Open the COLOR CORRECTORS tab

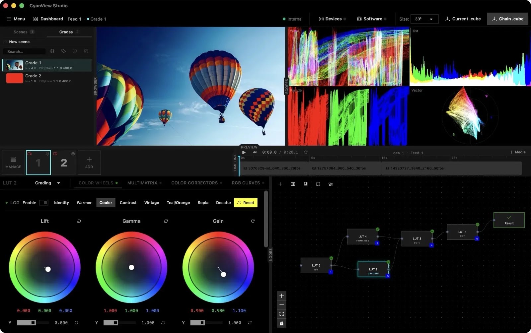pos(196,183)
